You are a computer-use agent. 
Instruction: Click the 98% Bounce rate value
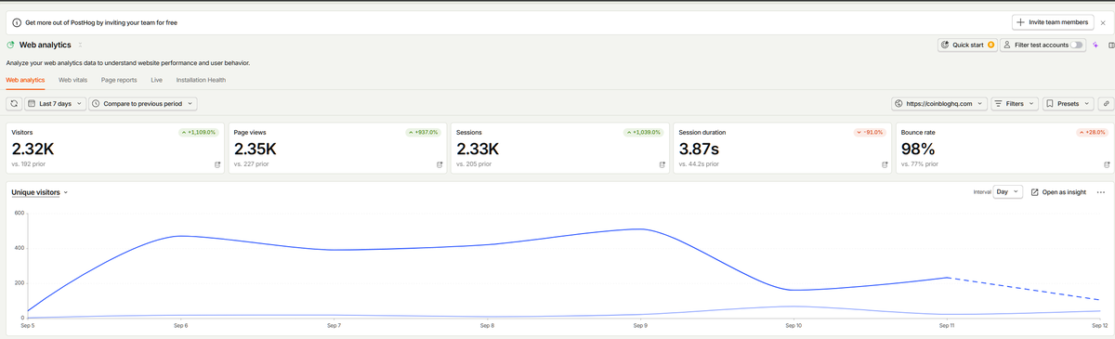pyautogui.click(x=918, y=149)
